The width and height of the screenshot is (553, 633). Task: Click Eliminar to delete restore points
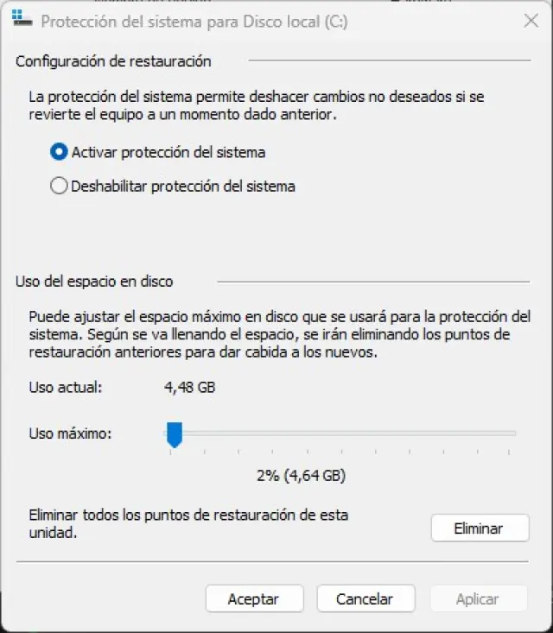480,528
